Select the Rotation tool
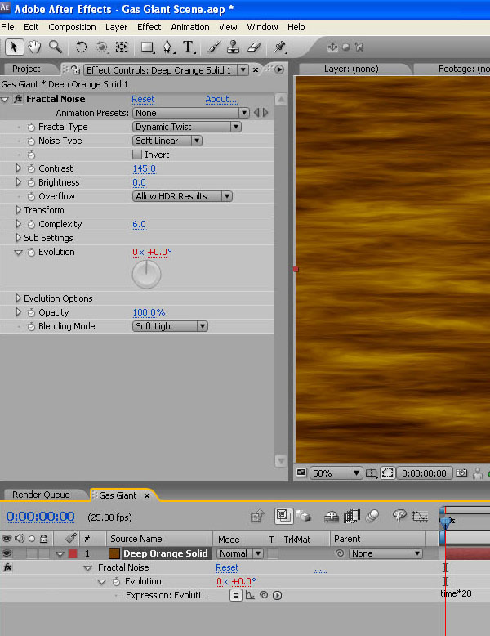 pos(81,47)
